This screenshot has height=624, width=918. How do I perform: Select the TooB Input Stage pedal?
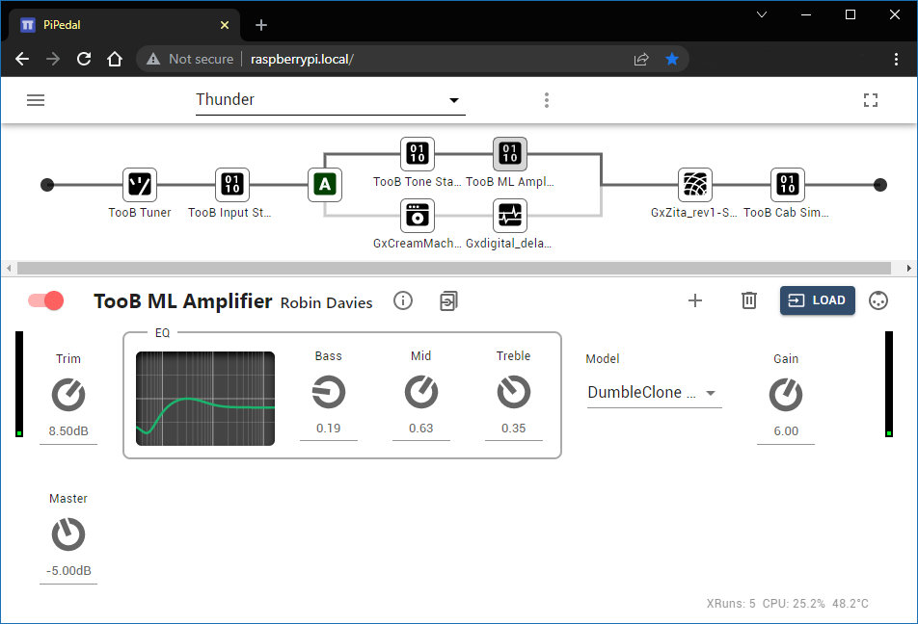pos(231,185)
